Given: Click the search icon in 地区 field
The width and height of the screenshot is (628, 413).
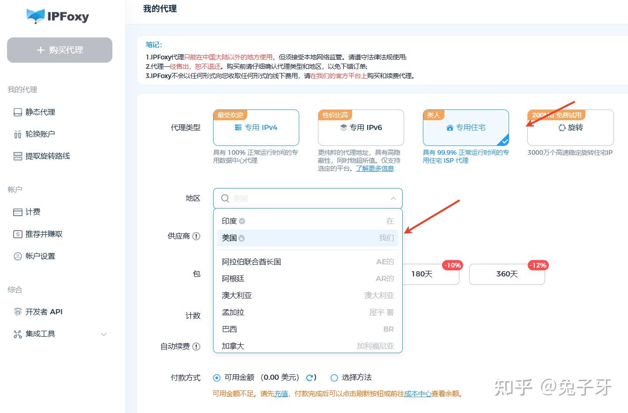Looking at the screenshot, I should [225, 198].
